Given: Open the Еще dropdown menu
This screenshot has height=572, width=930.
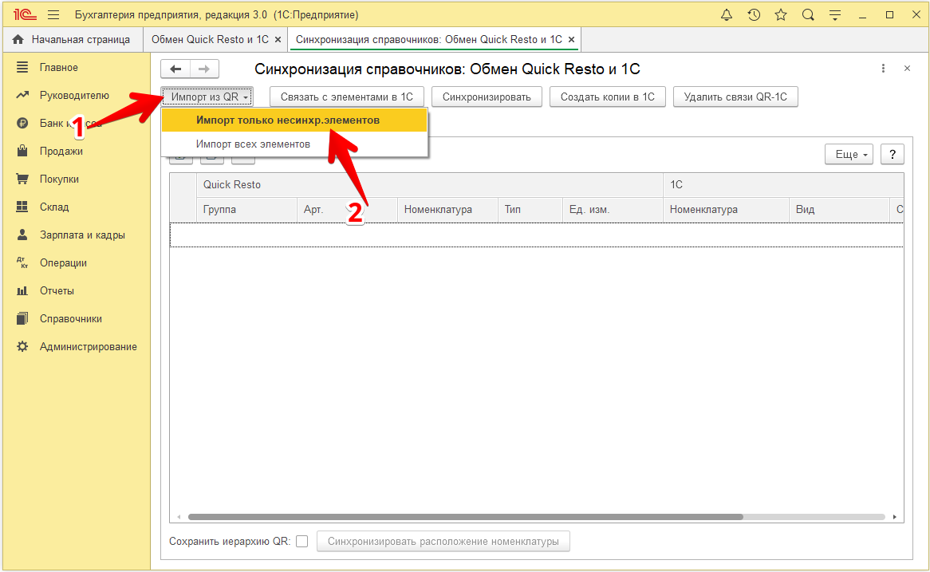Looking at the screenshot, I should pyautogui.click(x=849, y=154).
